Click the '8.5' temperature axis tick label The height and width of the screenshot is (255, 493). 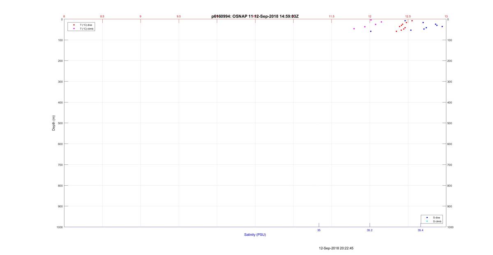pyautogui.click(x=102, y=16)
